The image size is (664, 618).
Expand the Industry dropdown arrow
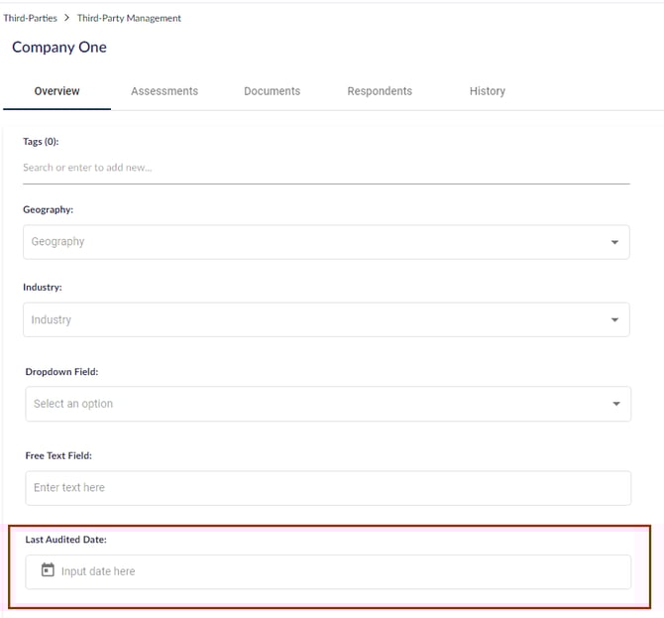[614, 320]
